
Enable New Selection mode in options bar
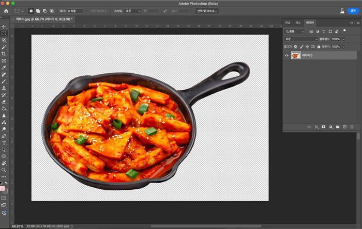click(31, 11)
